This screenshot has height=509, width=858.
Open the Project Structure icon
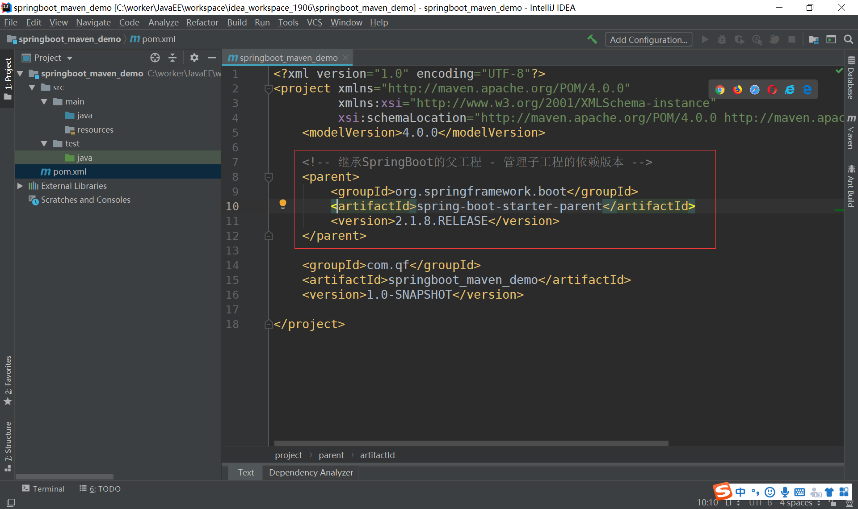click(813, 39)
